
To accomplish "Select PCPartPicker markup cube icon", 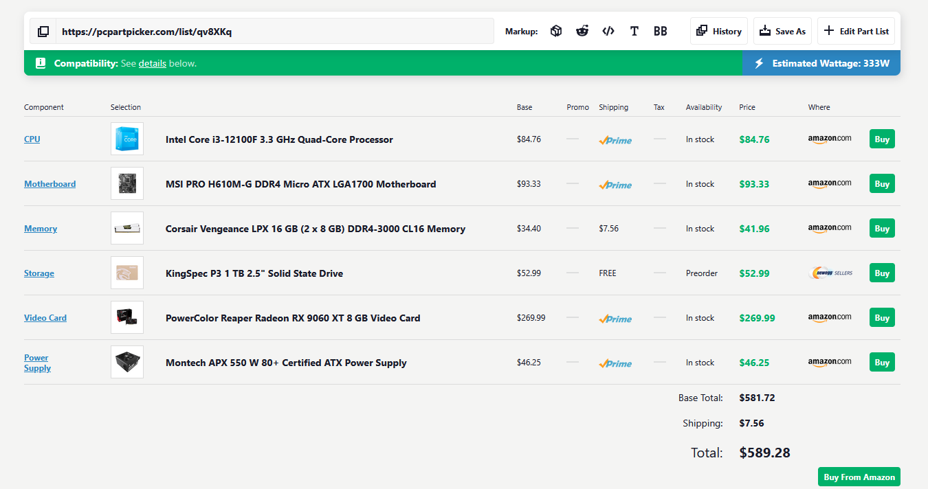I will [x=556, y=31].
